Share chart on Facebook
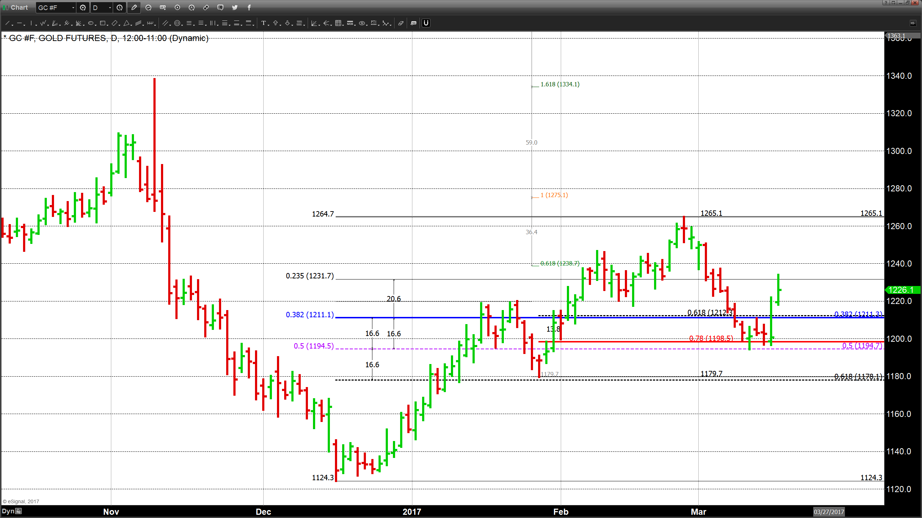922x518 pixels. [x=249, y=8]
